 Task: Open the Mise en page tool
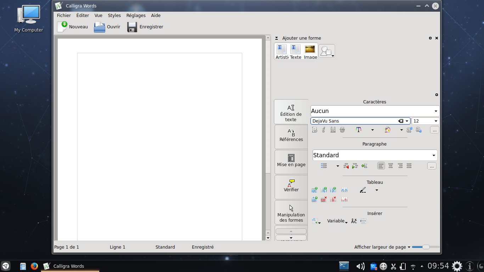click(291, 162)
